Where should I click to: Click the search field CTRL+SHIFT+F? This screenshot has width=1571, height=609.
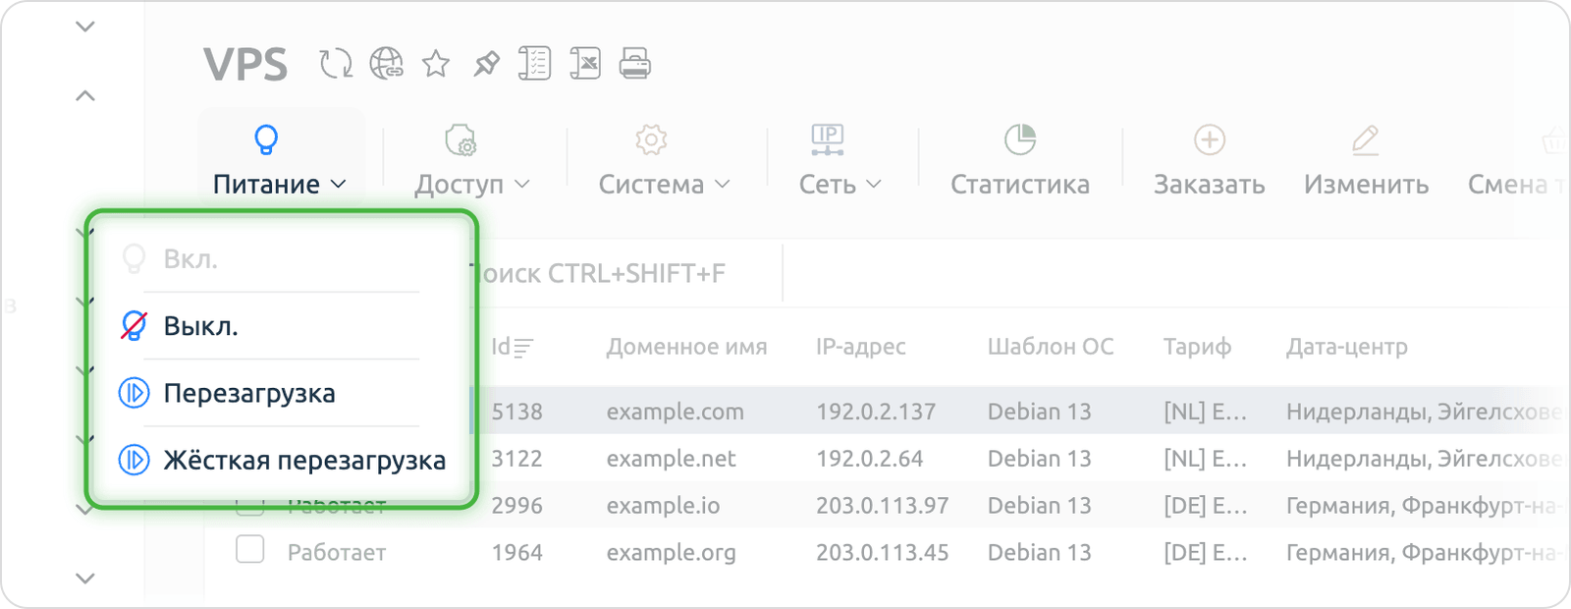click(x=628, y=273)
